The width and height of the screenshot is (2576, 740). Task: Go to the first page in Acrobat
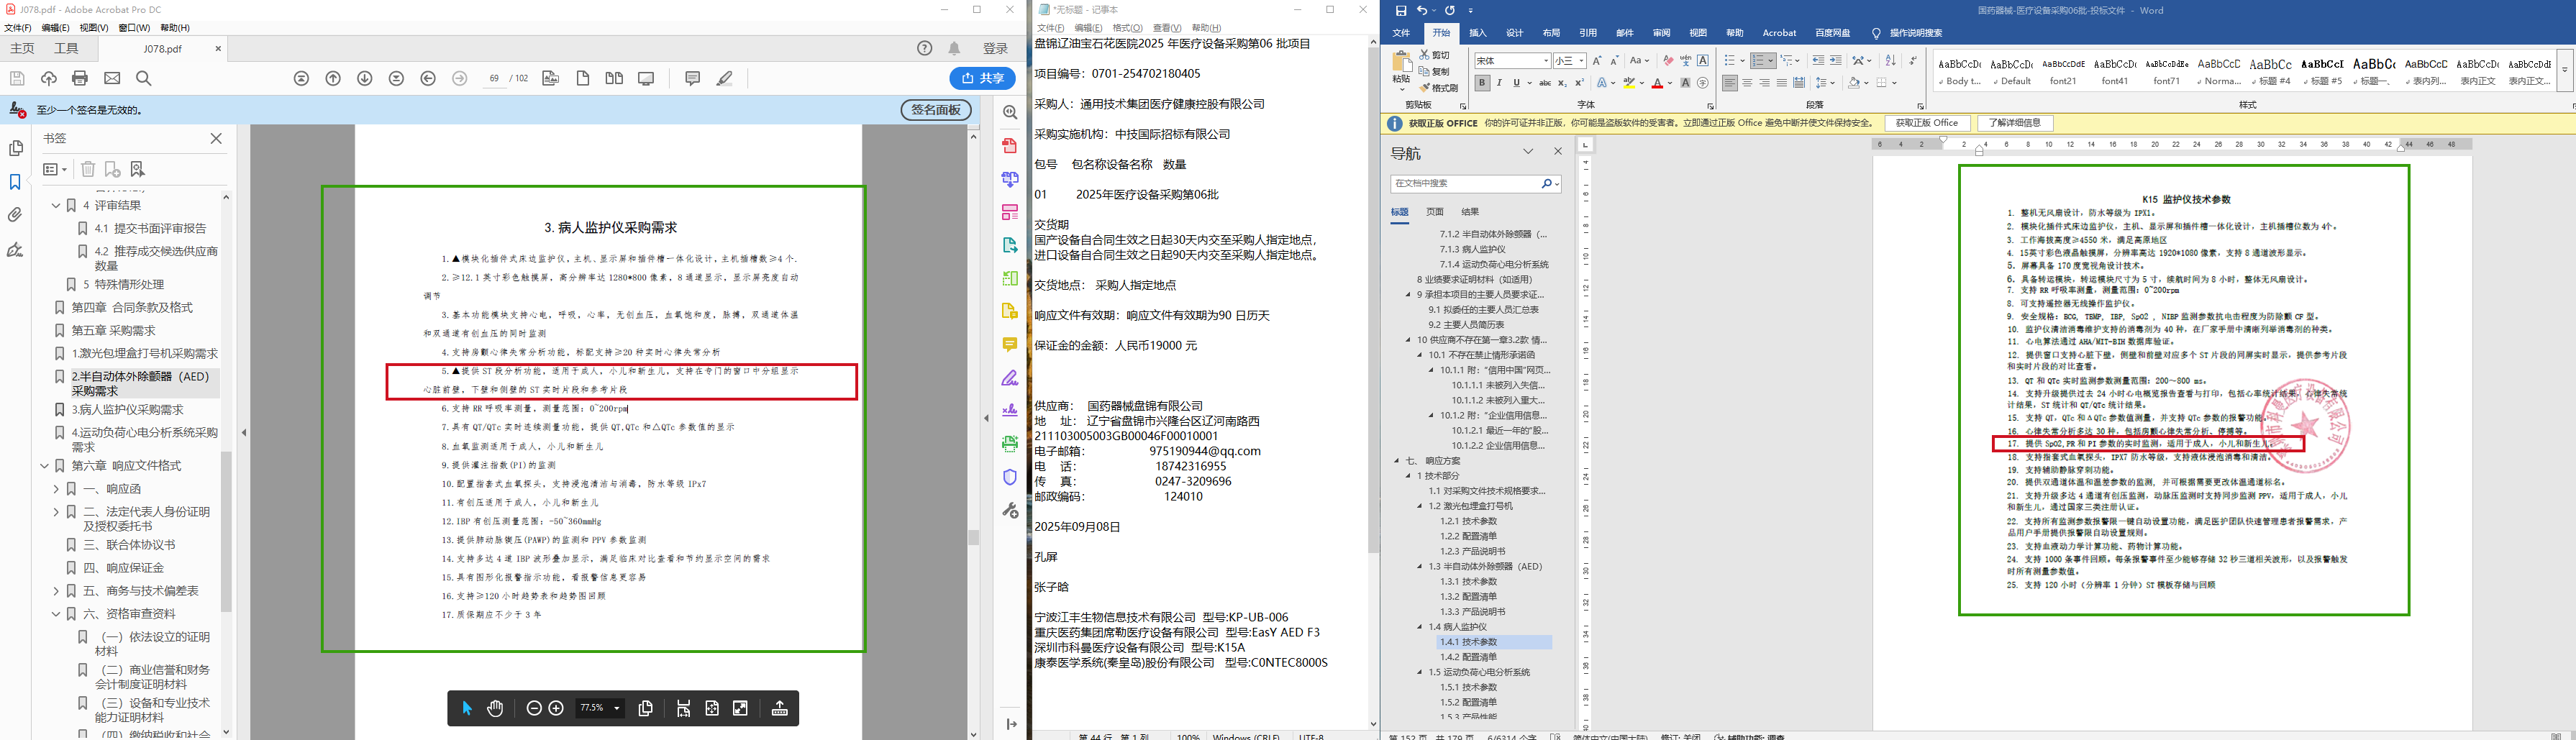[301, 78]
